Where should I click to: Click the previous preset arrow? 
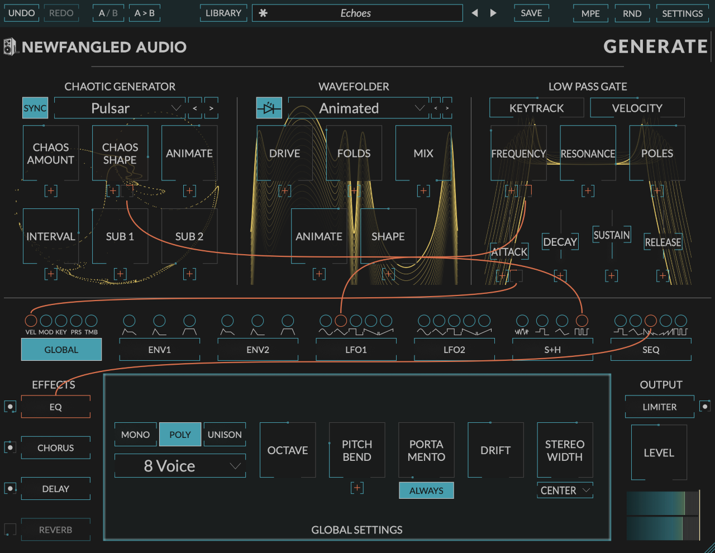474,13
